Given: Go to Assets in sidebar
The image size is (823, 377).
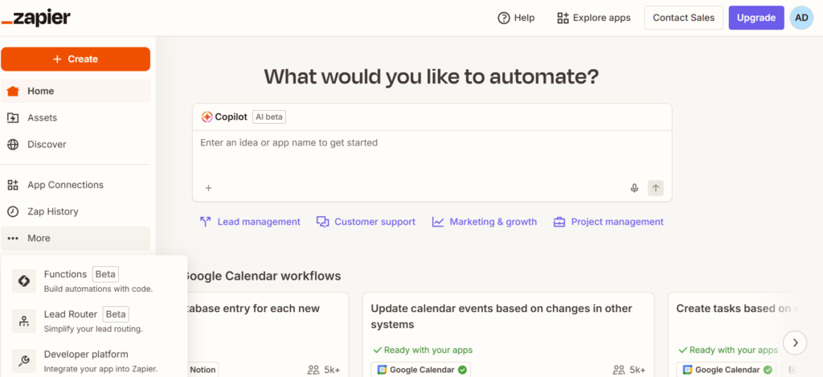Looking at the screenshot, I should click(42, 117).
